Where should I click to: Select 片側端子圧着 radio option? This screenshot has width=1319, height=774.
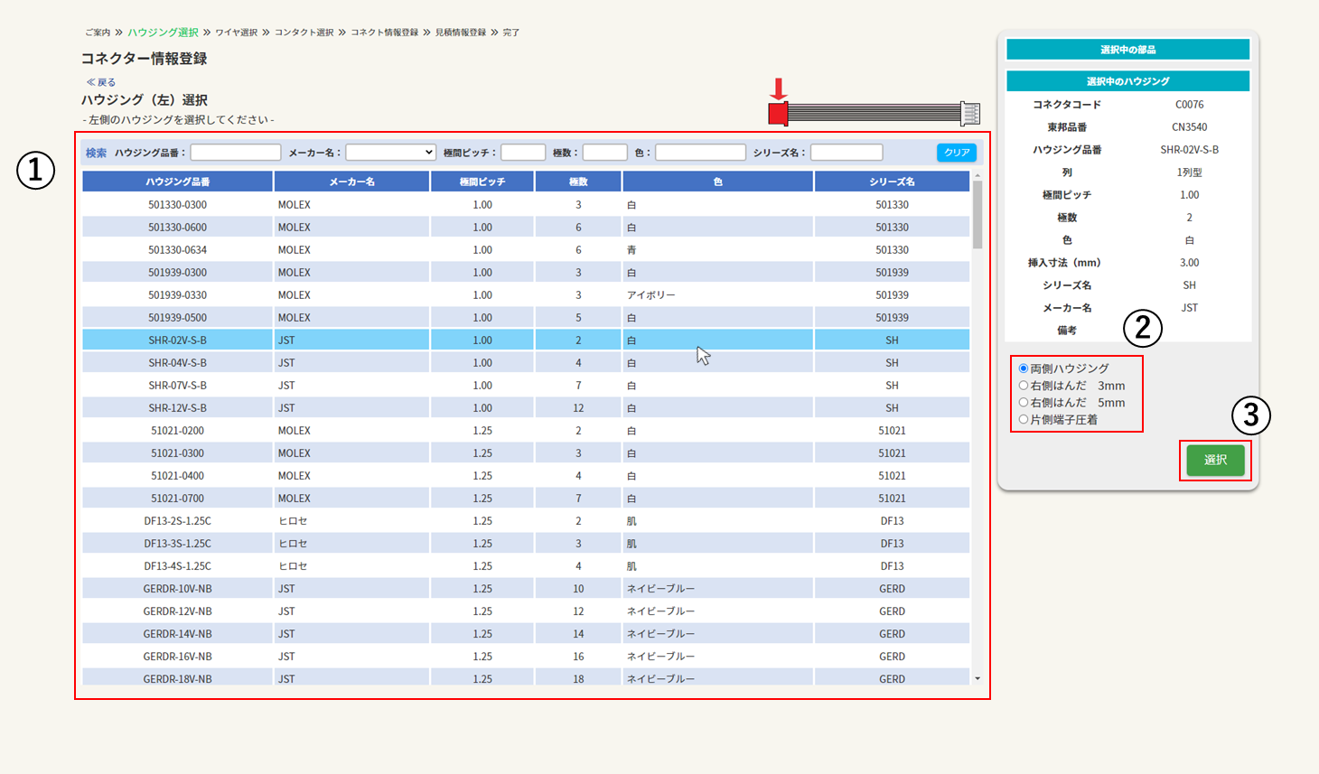pos(1024,420)
